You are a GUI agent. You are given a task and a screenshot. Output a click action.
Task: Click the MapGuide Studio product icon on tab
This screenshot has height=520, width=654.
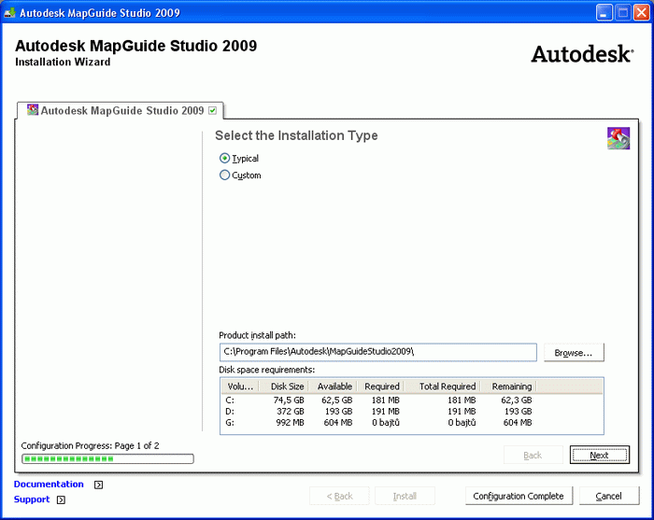[x=33, y=110]
